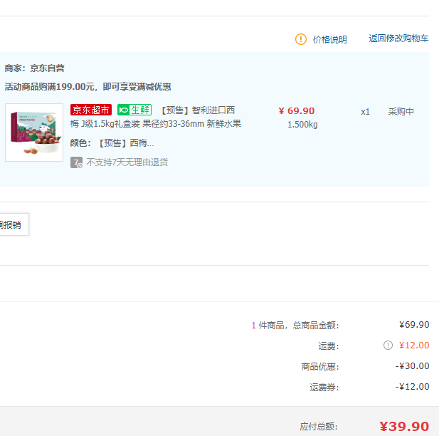The height and width of the screenshot is (436, 439).
Task: Click the 7-day no-return policy icon
Action: 76,162
